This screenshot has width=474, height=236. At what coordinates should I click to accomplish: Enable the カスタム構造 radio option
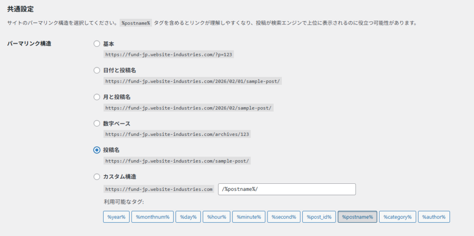coord(97,176)
